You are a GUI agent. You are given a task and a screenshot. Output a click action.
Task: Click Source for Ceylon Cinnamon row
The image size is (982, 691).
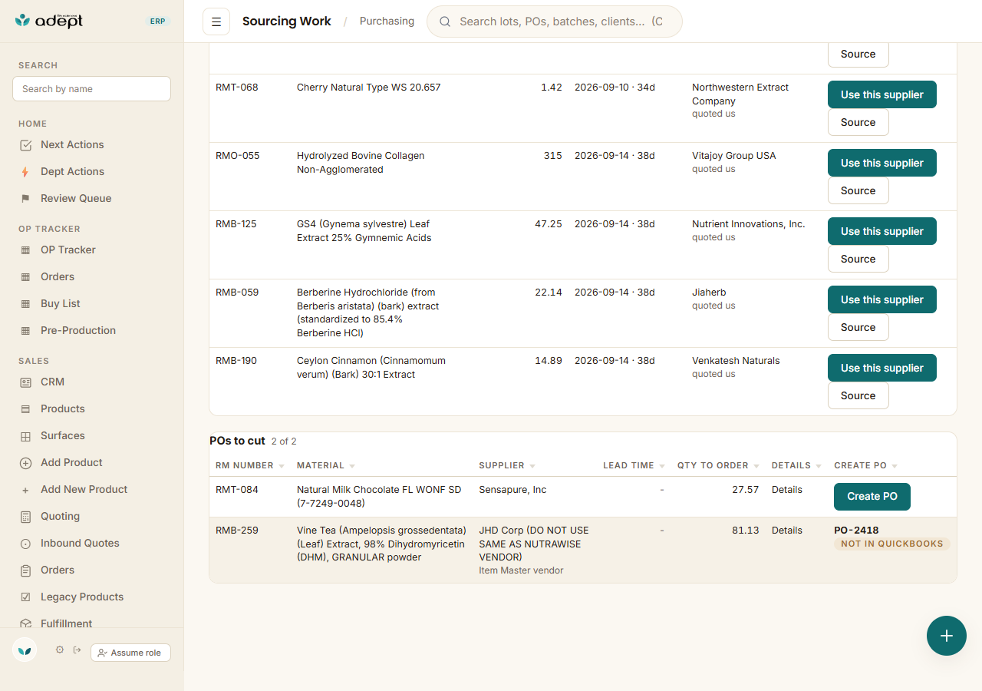pos(858,395)
